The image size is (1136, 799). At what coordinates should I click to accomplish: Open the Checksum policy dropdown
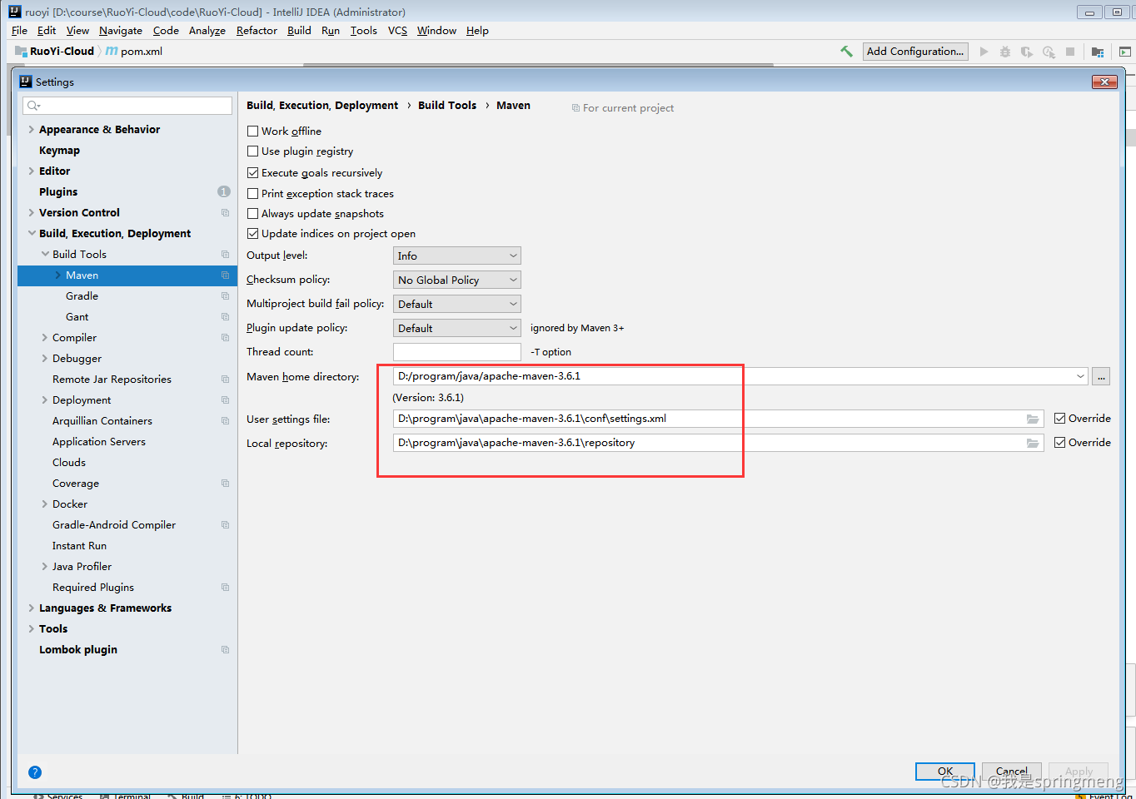point(456,280)
